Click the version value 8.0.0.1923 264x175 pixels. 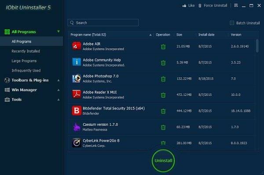pos(239,143)
